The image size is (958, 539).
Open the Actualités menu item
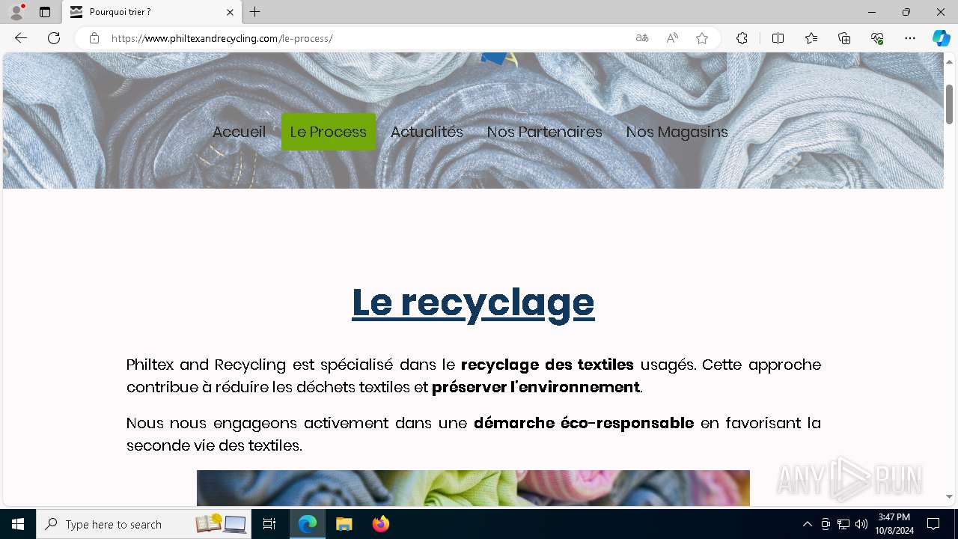coord(427,132)
